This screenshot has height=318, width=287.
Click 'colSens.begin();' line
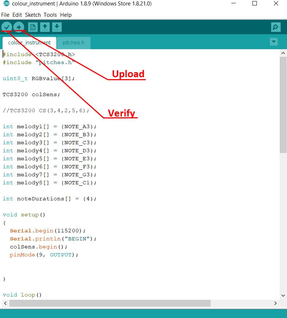coord(39,247)
